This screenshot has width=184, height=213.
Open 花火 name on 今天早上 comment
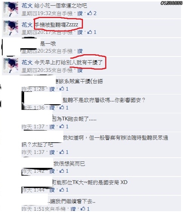[27, 62]
